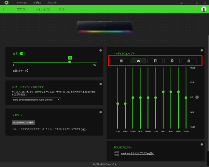Select the Movie equalizer preset

(x=155, y=61)
